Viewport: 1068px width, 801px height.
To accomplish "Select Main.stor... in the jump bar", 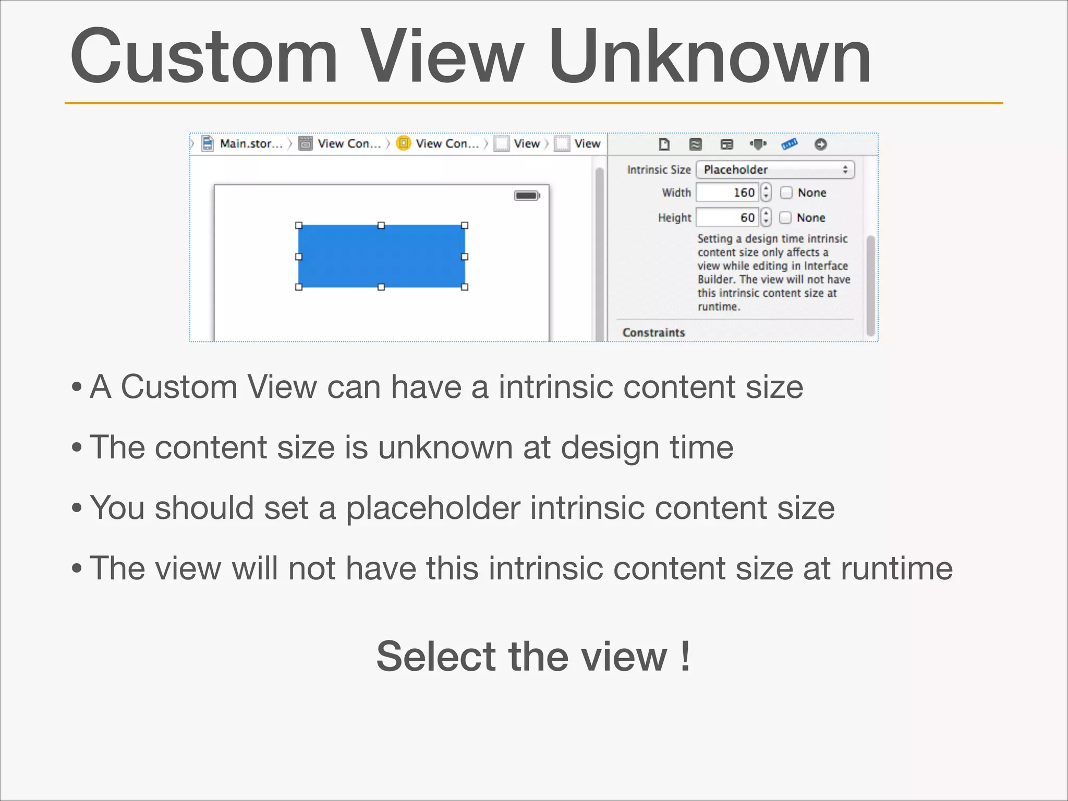I will point(251,143).
